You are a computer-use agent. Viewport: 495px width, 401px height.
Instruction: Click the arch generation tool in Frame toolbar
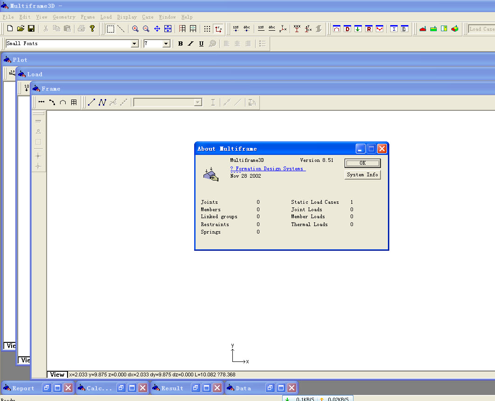pyautogui.click(x=63, y=102)
